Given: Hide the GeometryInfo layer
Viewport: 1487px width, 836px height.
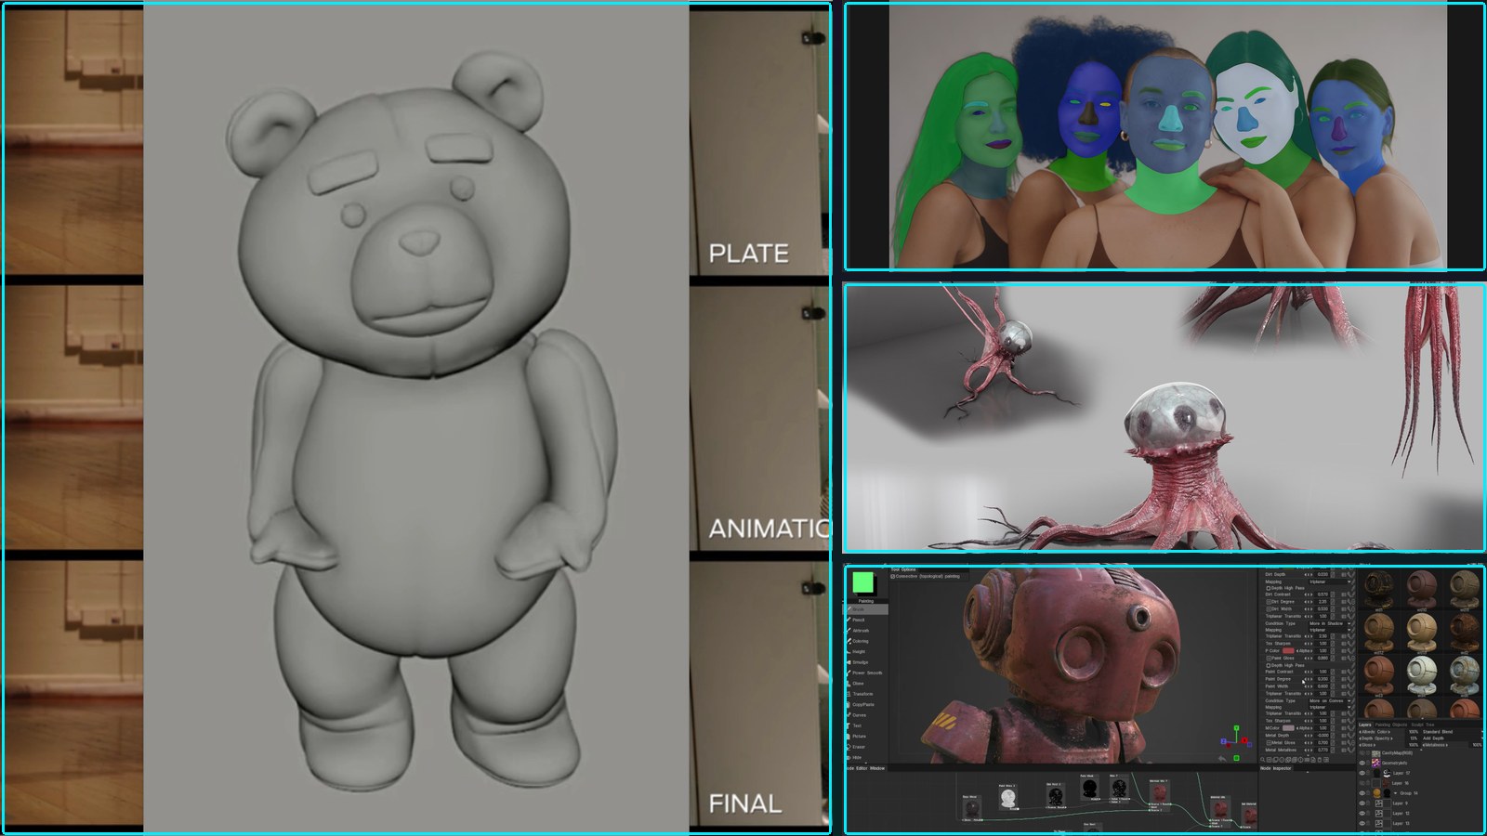Looking at the screenshot, I should [x=1362, y=763].
